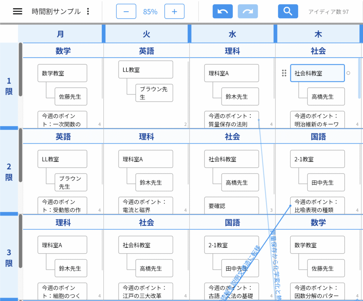
Task: Select the 数学教室 card in Monday 1限
Action: click(62, 73)
